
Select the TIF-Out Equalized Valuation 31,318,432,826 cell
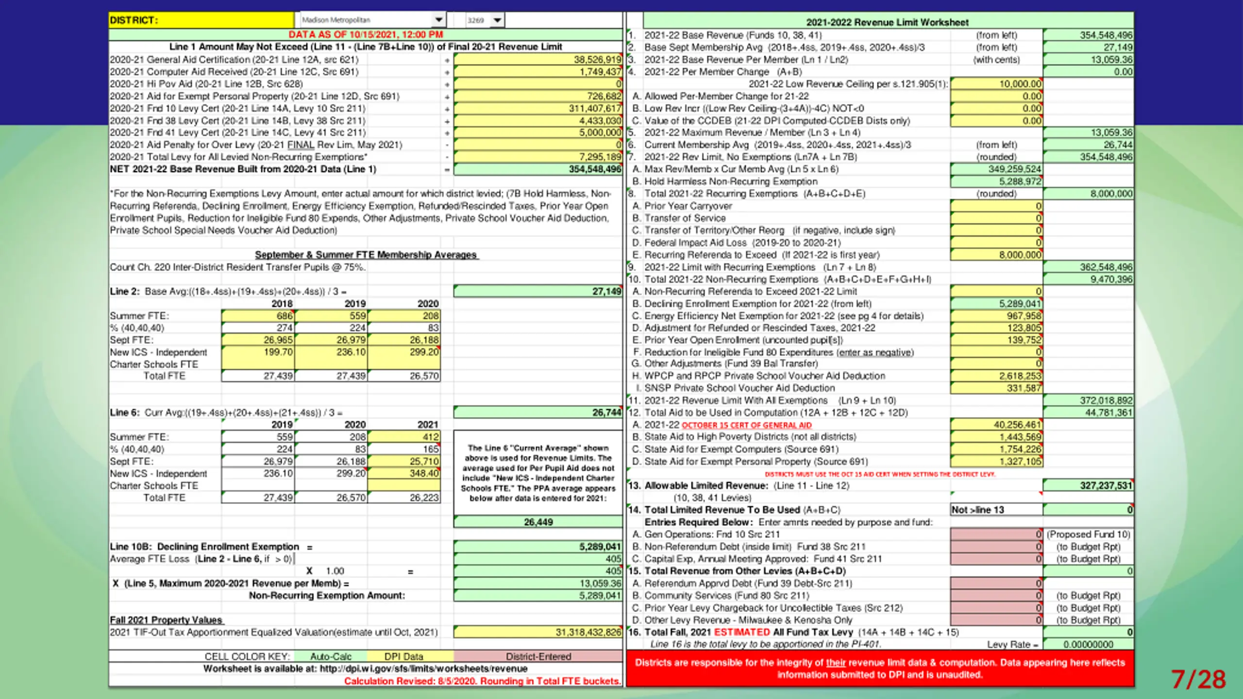[x=538, y=632]
